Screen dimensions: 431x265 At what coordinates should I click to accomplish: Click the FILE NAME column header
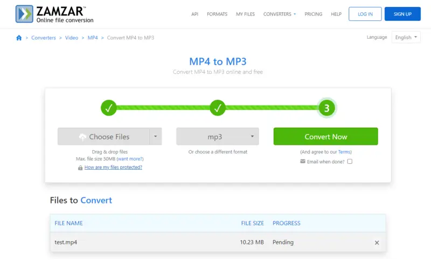click(69, 223)
